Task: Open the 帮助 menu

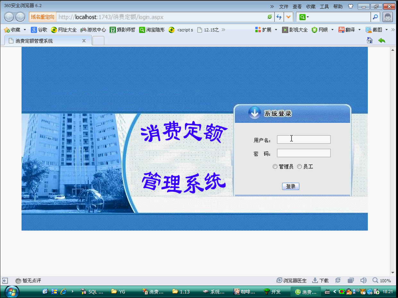Action: tap(338, 6)
